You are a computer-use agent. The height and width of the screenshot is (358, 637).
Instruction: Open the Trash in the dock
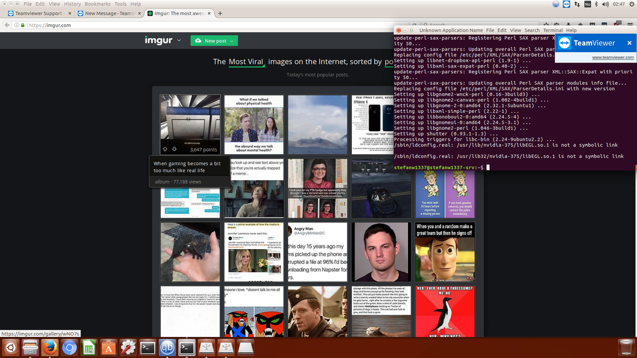pos(626,348)
